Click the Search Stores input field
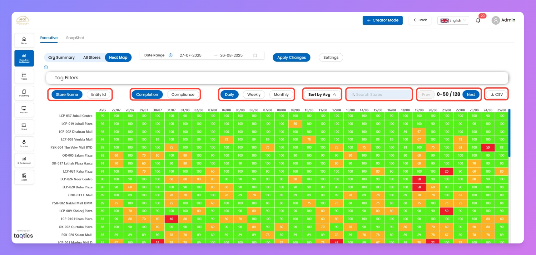Screen dimensions: 536x255 (x=379, y=95)
